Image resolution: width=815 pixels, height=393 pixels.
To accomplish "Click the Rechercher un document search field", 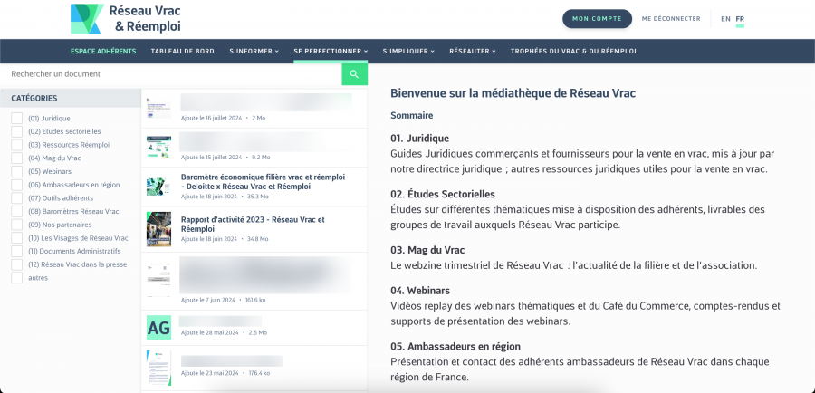I will pyautogui.click(x=171, y=74).
